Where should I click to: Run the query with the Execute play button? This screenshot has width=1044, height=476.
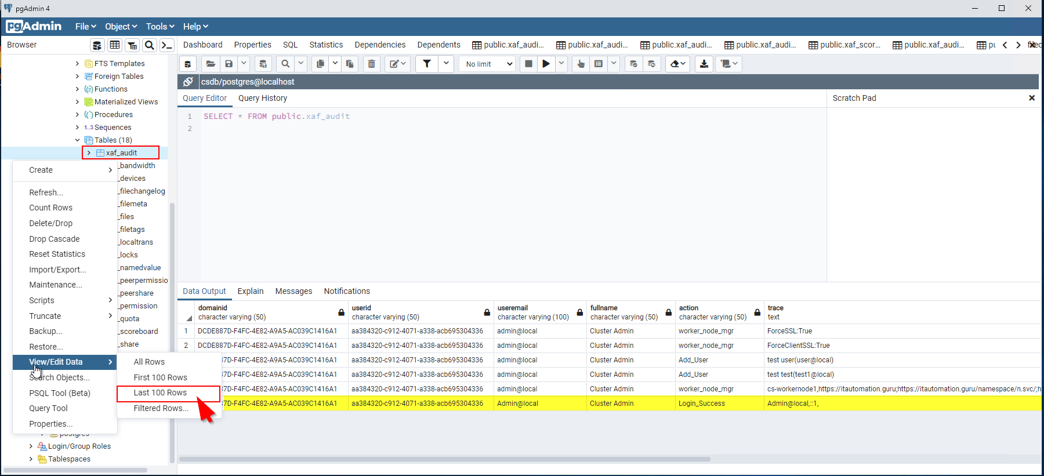pos(546,64)
